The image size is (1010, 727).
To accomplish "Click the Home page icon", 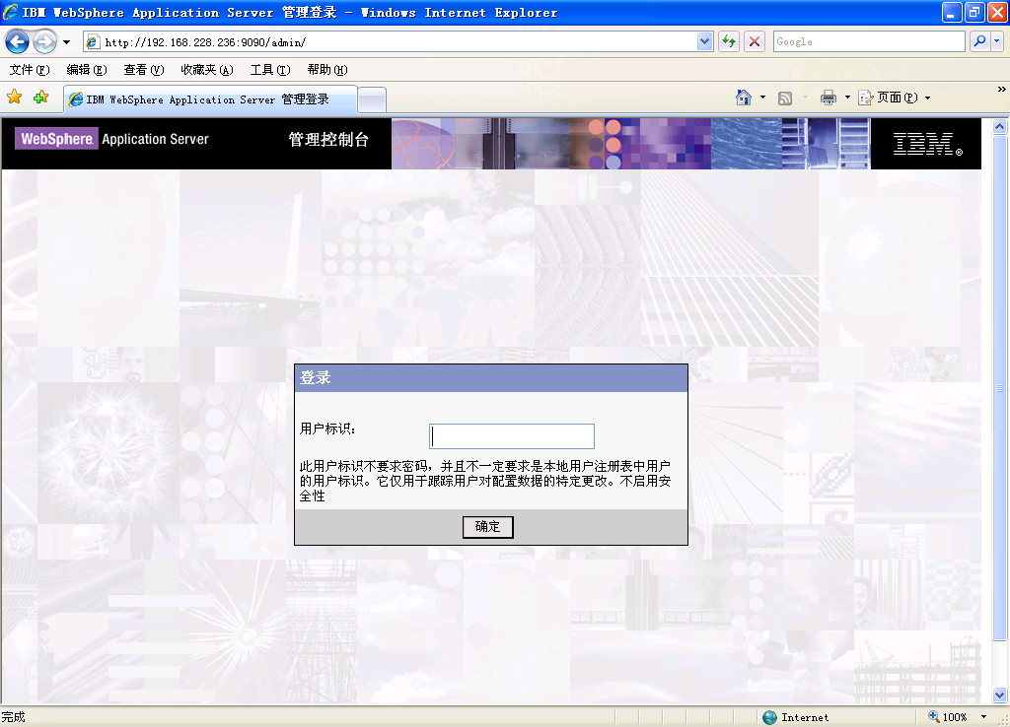I will pyautogui.click(x=744, y=98).
